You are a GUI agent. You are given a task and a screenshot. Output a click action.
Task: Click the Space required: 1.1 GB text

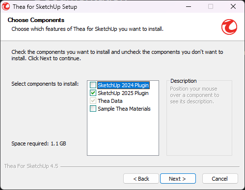[x=39, y=143]
